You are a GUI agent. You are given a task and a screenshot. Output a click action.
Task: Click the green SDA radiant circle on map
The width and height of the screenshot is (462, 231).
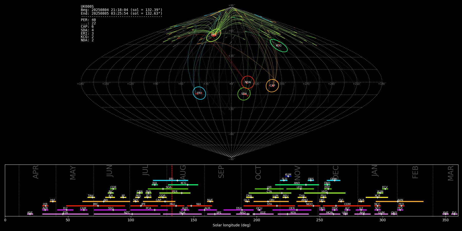tap(244, 94)
